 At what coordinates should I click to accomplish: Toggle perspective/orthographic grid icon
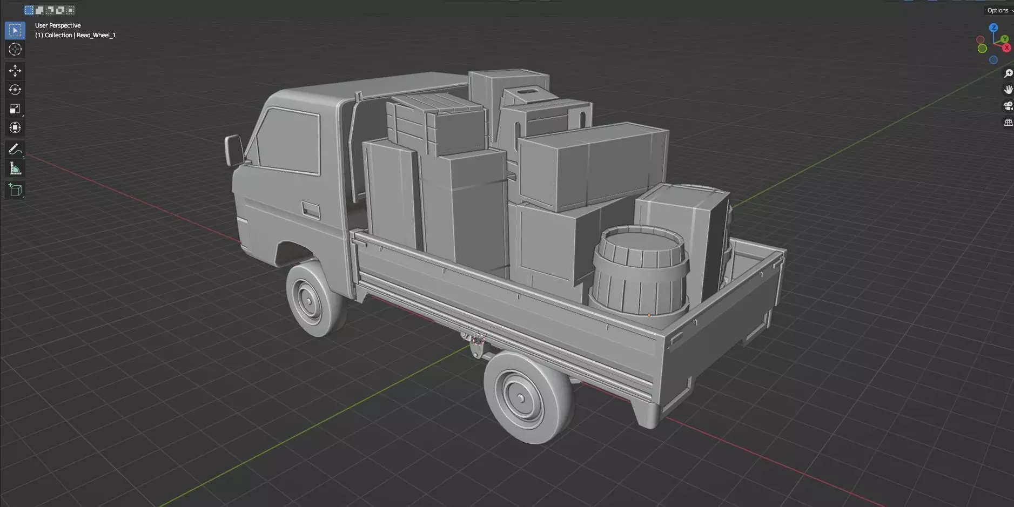pos(1008,123)
